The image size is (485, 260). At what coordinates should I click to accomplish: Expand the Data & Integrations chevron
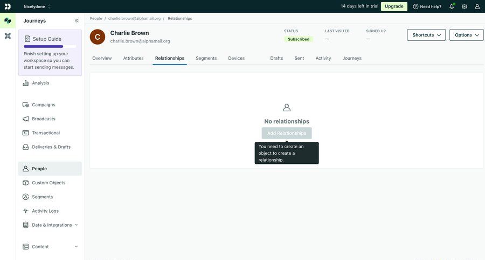(x=76, y=225)
